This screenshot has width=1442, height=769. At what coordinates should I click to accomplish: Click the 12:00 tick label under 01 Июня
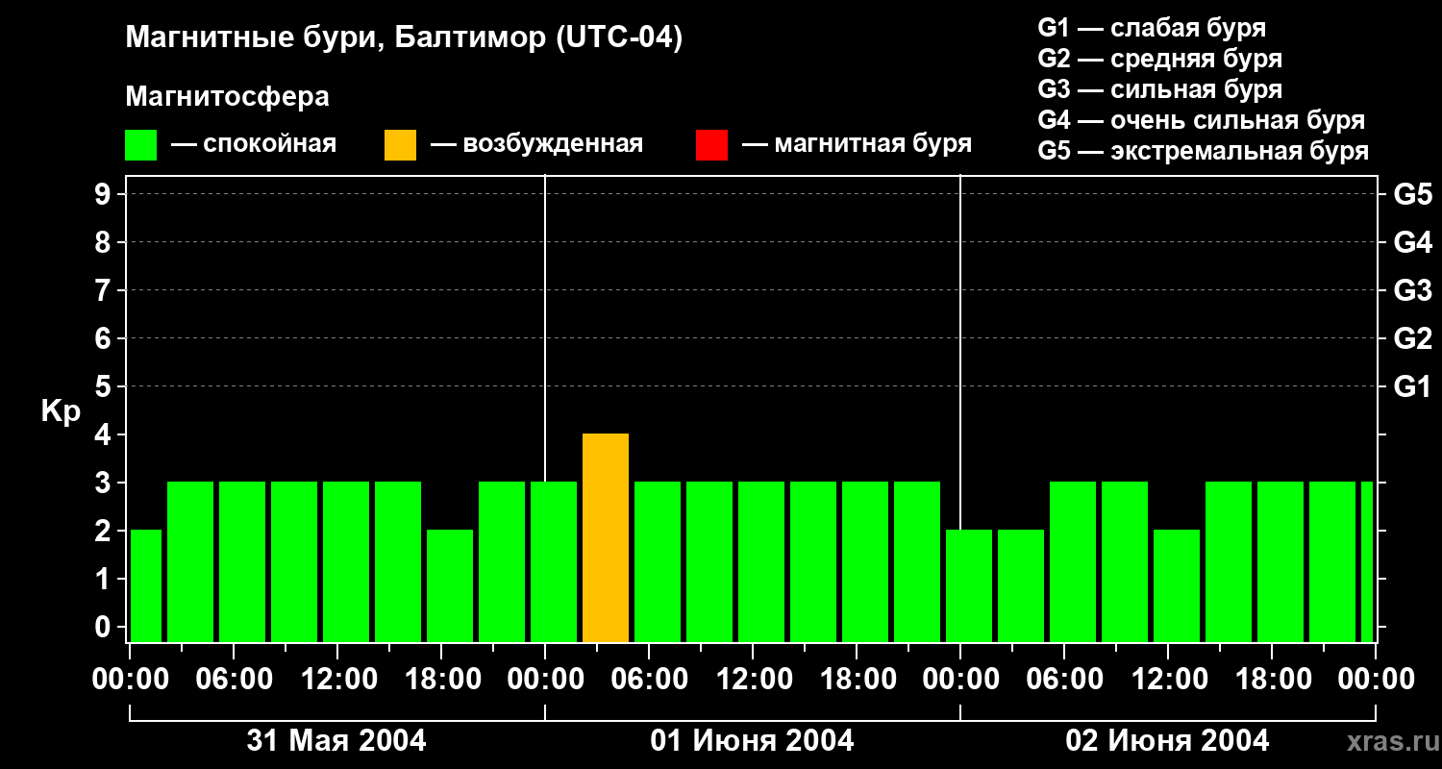753,680
